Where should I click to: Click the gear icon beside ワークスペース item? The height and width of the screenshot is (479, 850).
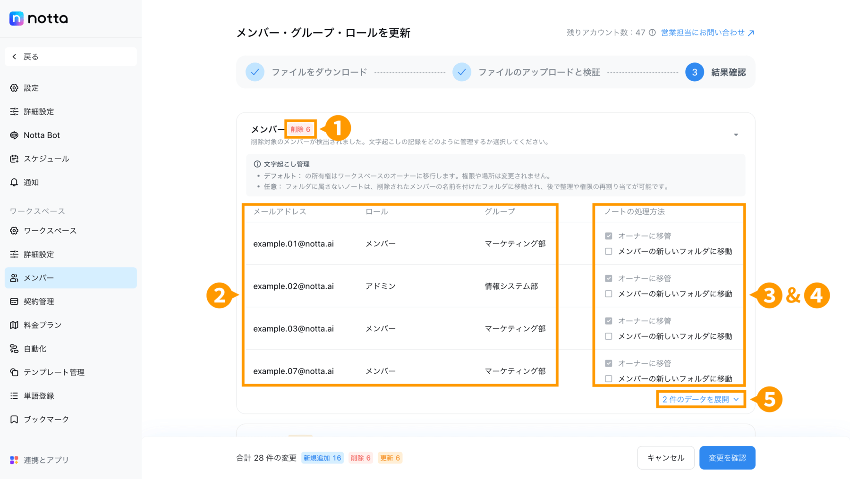click(14, 230)
